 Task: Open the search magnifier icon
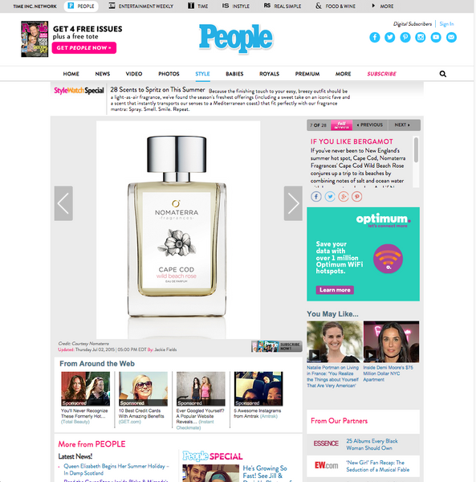[443, 74]
